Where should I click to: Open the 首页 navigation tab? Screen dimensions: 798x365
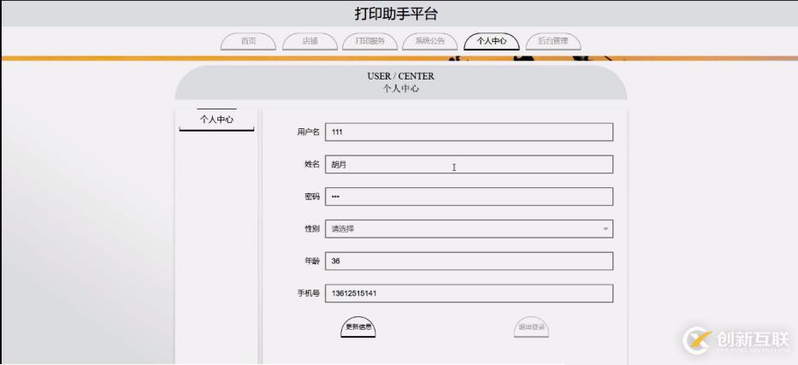248,42
